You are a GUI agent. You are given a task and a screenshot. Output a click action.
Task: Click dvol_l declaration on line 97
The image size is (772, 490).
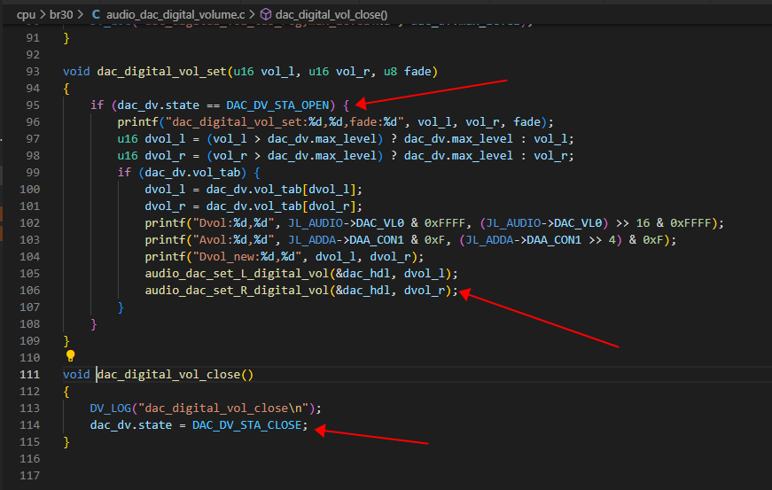pyautogui.click(x=165, y=139)
